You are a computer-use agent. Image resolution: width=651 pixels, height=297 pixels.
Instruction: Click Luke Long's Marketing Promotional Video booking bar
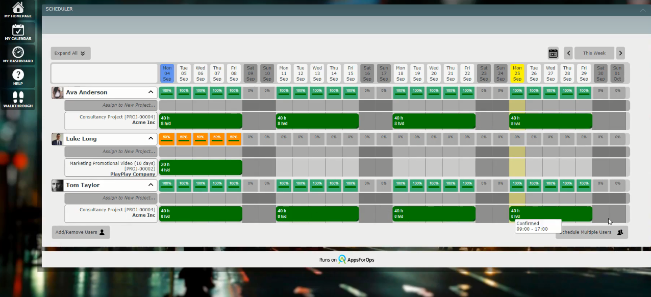point(201,167)
